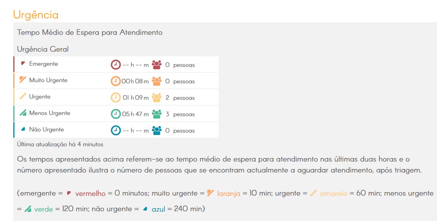Click the blue clock icon for Não Urgente
Screen dimensions: 437x221
(116, 130)
